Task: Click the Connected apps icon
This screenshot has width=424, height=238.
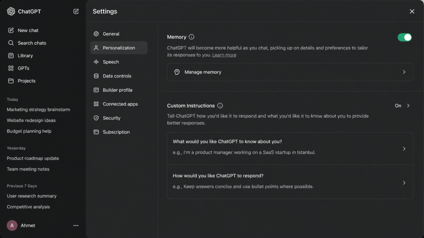Action: (x=96, y=104)
